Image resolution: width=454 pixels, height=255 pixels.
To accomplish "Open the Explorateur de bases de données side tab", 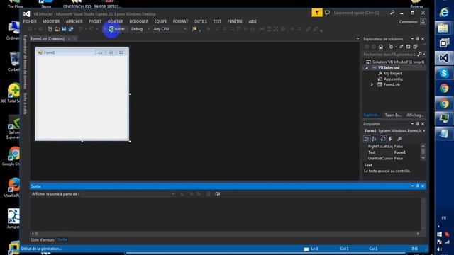I will click(x=26, y=62).
